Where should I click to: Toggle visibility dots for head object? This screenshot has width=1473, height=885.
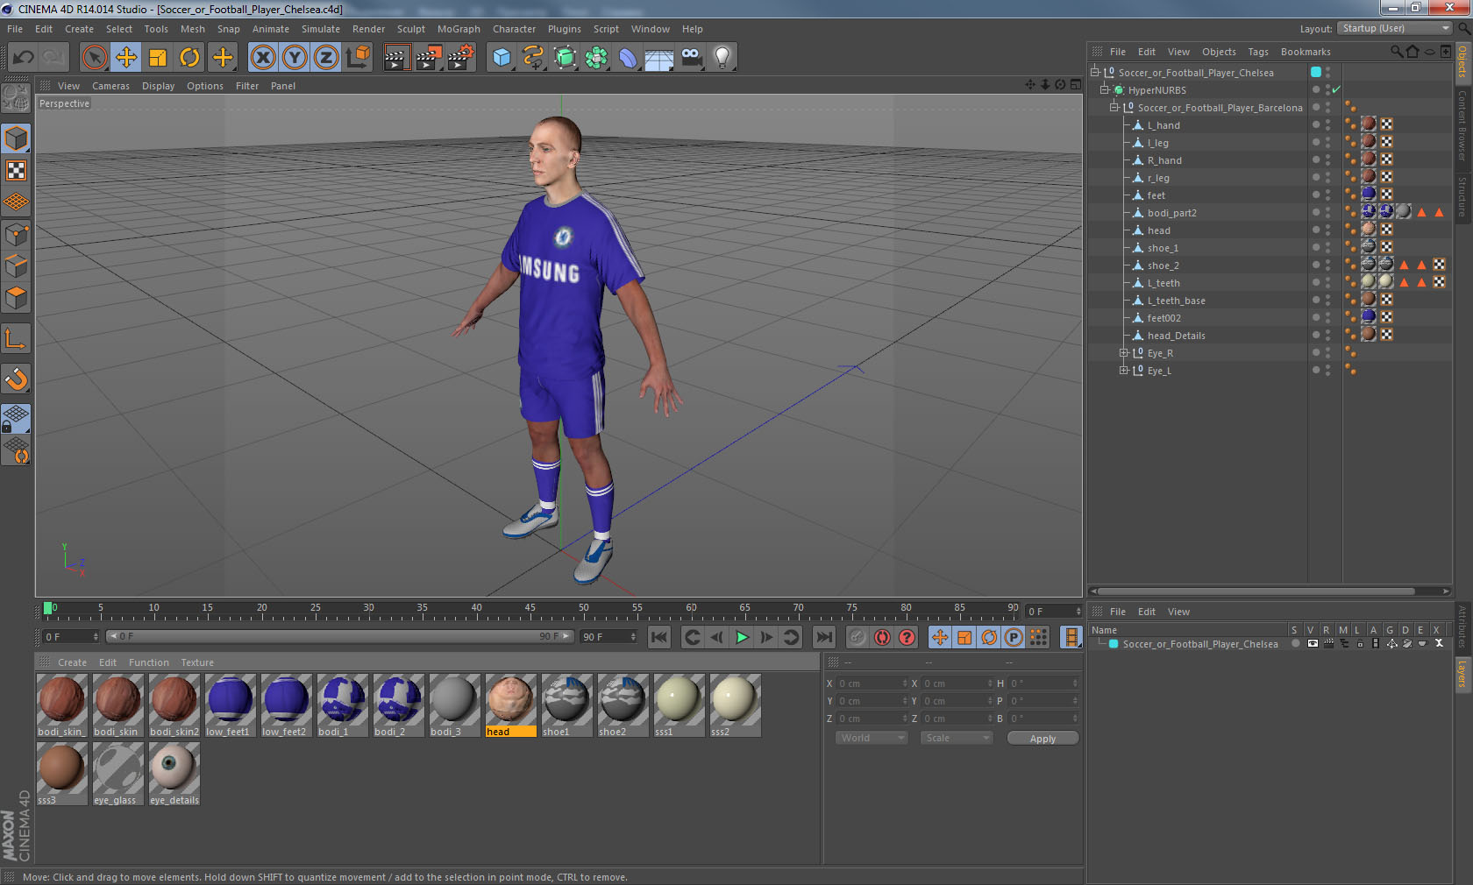point(1327,230)
